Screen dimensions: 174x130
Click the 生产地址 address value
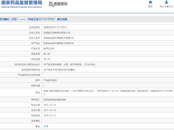pyautogui.click(x=58, y=43)
